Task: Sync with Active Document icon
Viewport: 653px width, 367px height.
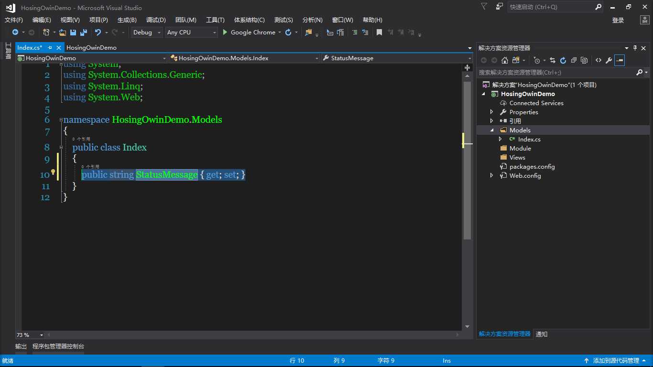Action: pos(553,60)
